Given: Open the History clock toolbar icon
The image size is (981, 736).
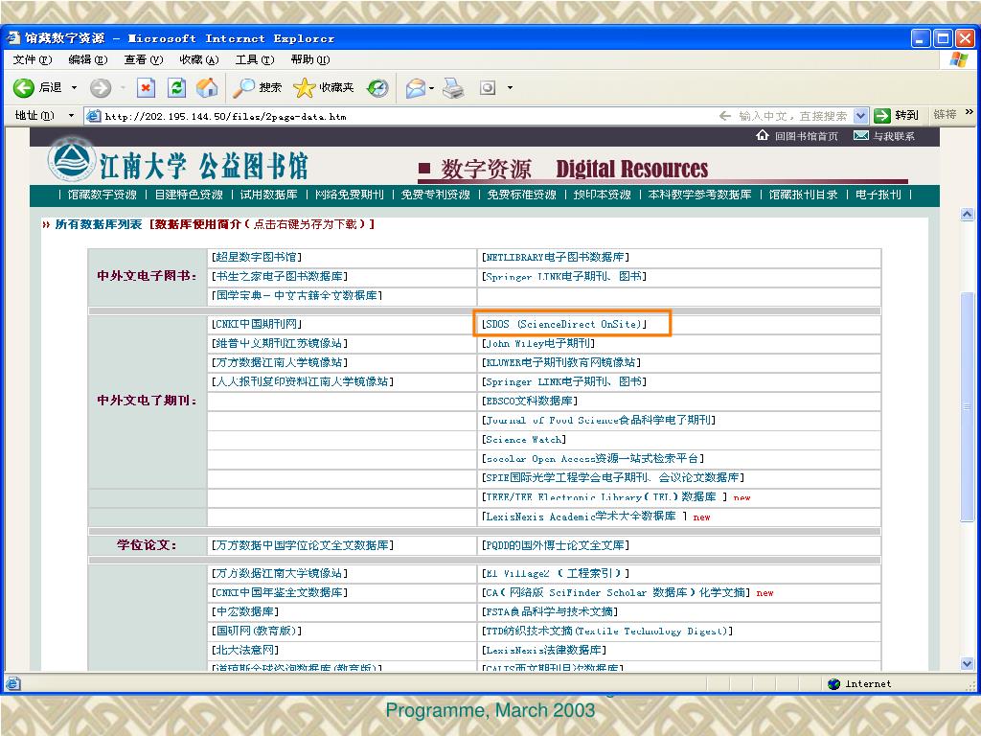Looking at the screenshot, I should click(x=377, y=87).
